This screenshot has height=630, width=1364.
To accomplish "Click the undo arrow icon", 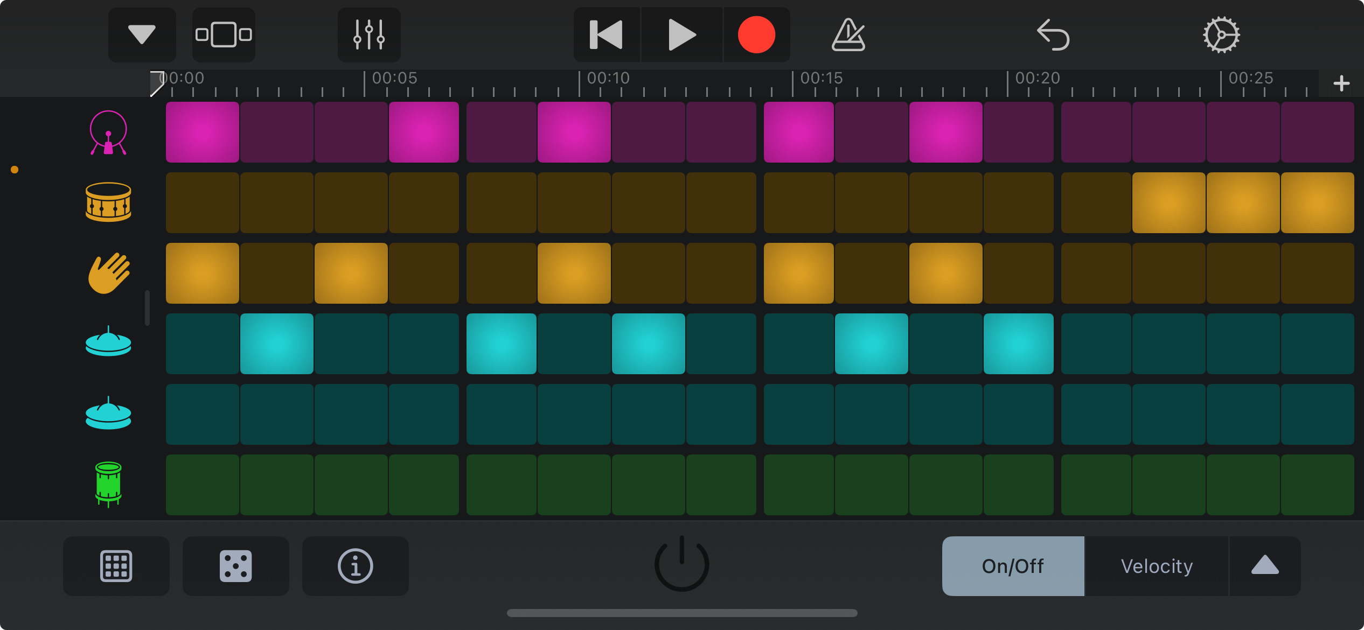I will click(x=1053, y=35).
